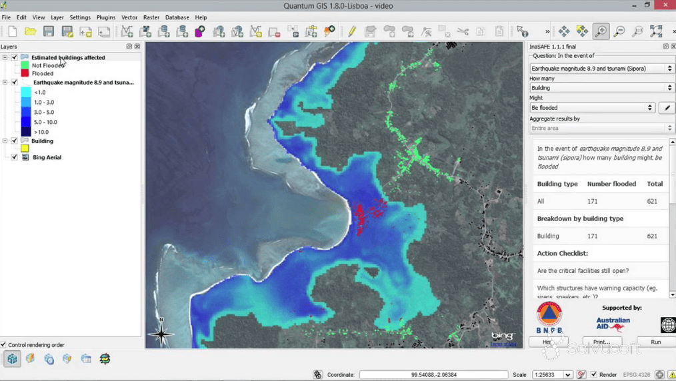Open the Database menu
This screenshot has width=676, height=381.
177,17
